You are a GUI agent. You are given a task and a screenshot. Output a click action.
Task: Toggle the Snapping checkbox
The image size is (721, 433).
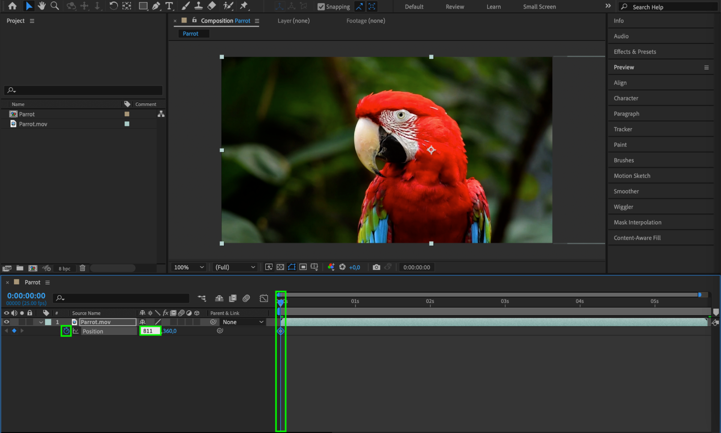(321, 6)
